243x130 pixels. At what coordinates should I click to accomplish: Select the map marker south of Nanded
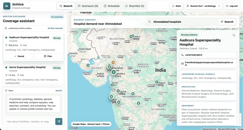138,103
